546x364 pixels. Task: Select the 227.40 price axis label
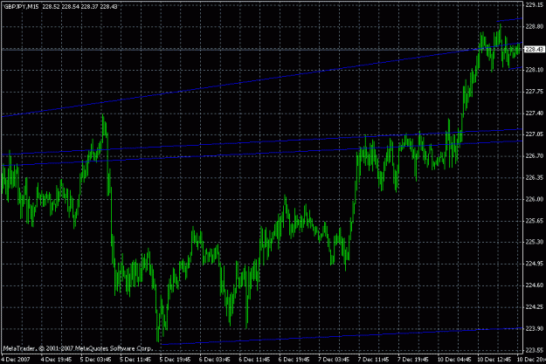pos(534,113)
